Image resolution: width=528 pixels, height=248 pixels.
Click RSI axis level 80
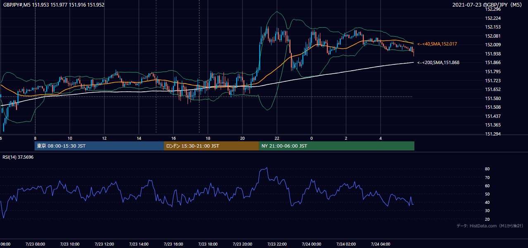pos(488,169)
